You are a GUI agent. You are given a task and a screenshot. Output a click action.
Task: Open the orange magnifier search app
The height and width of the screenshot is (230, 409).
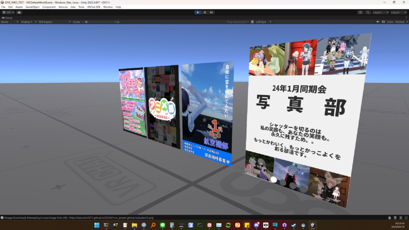point(153,225)
